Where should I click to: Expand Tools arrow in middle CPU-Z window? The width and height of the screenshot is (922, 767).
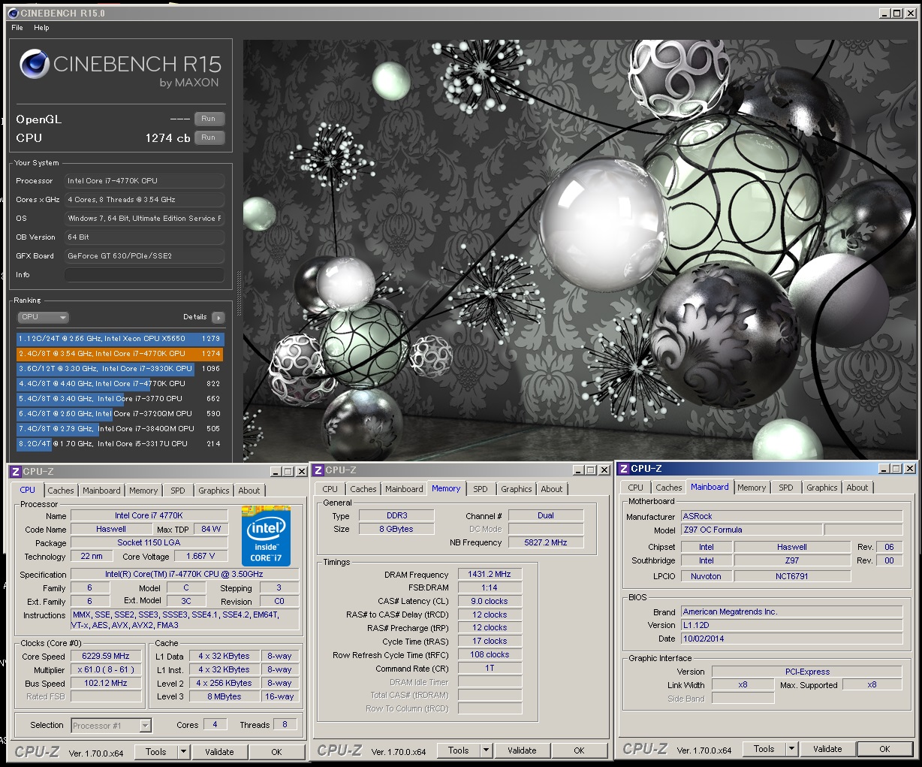(487, 750)
